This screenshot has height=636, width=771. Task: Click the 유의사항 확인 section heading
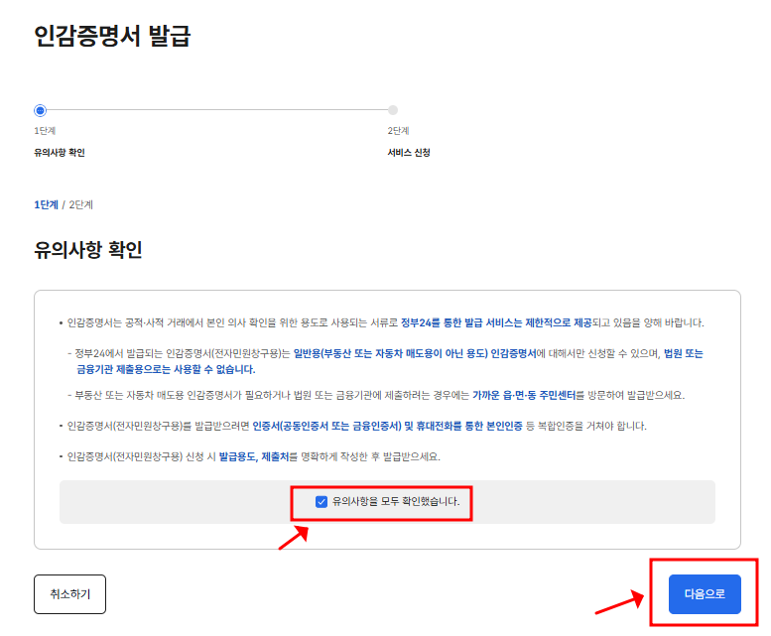point(88,250)
